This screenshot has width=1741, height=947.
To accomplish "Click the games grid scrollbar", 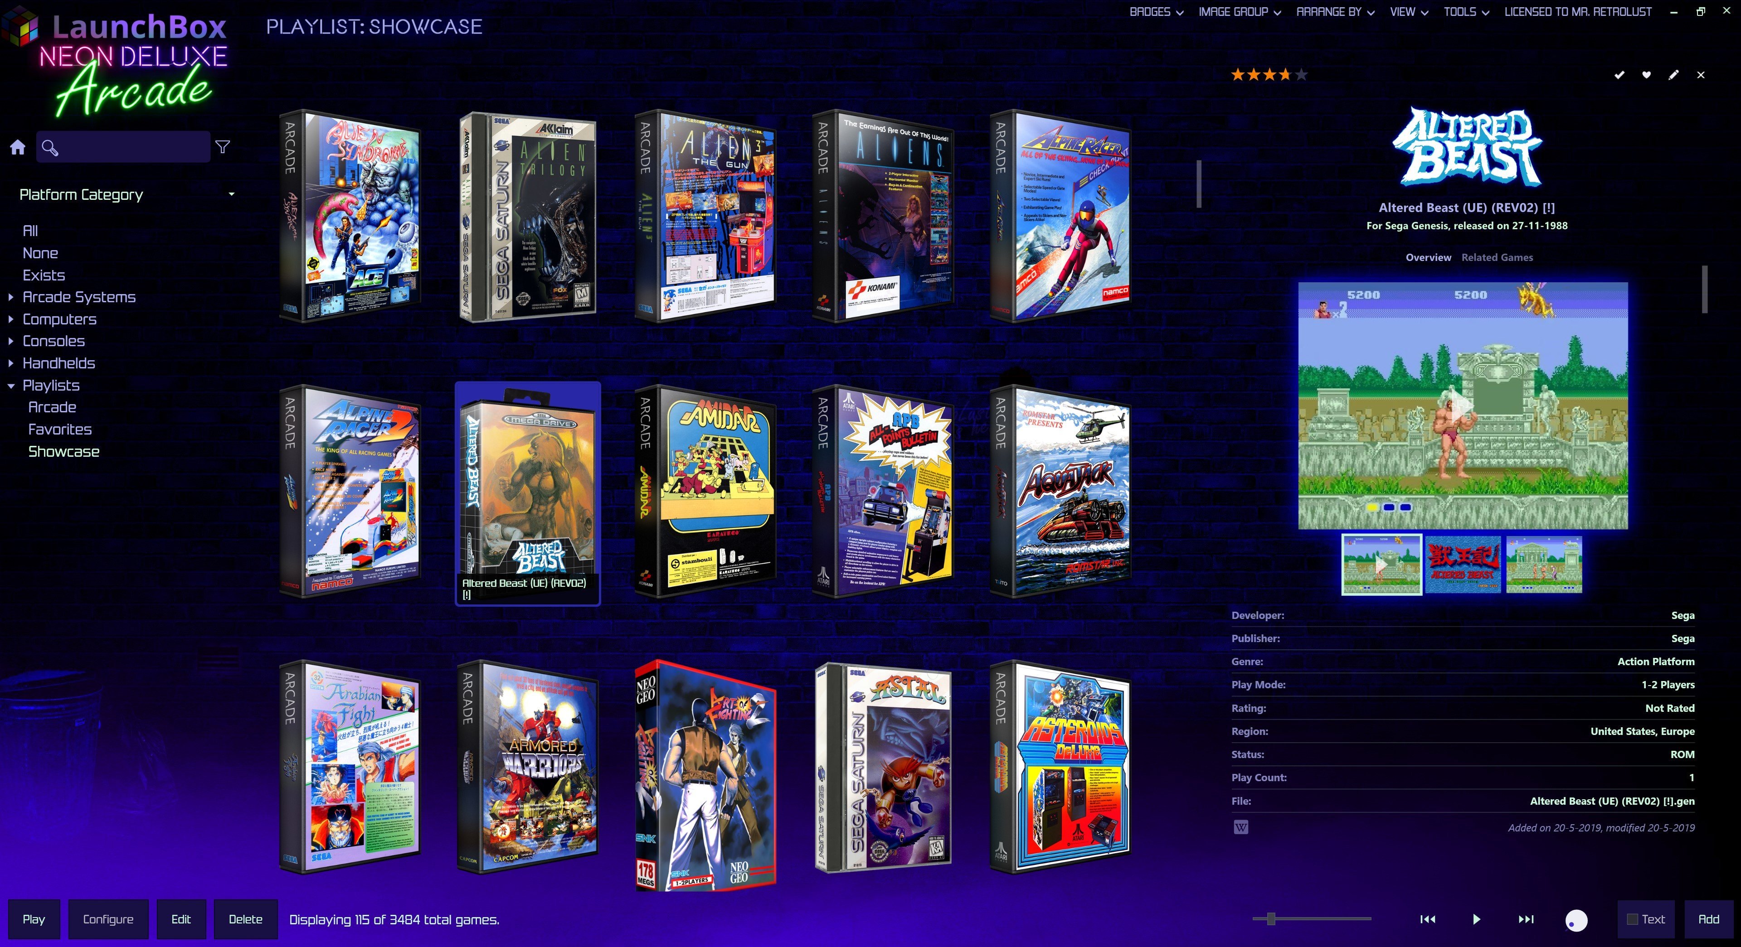I will (1199, 184).
